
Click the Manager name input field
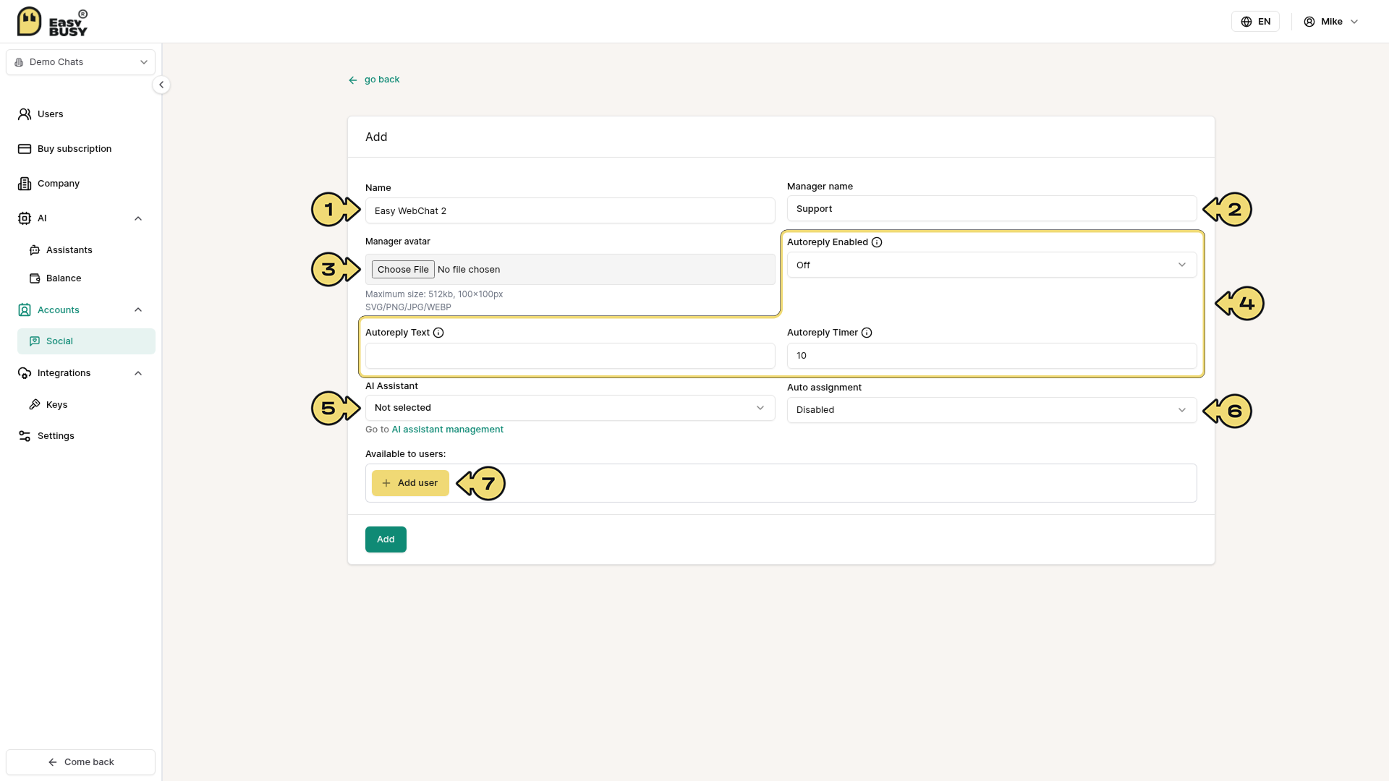tap(992, 208)
